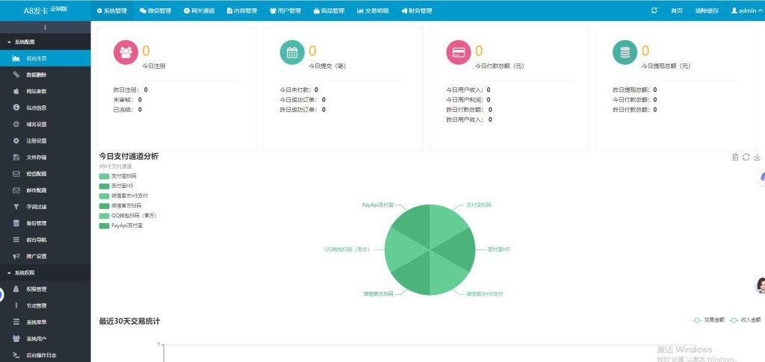Click 清除缓存 in the top bar

[707, 10]
